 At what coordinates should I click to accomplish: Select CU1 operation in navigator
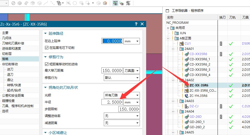(188, 43)
